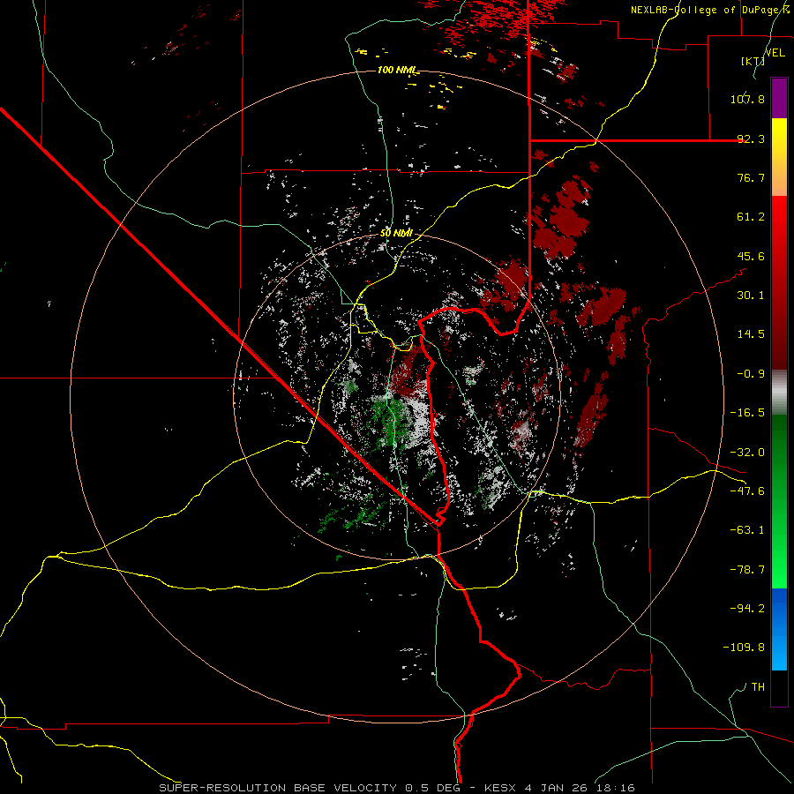
Task: Click the 76.7 value on velocity scale
Action: coord(751,177)
